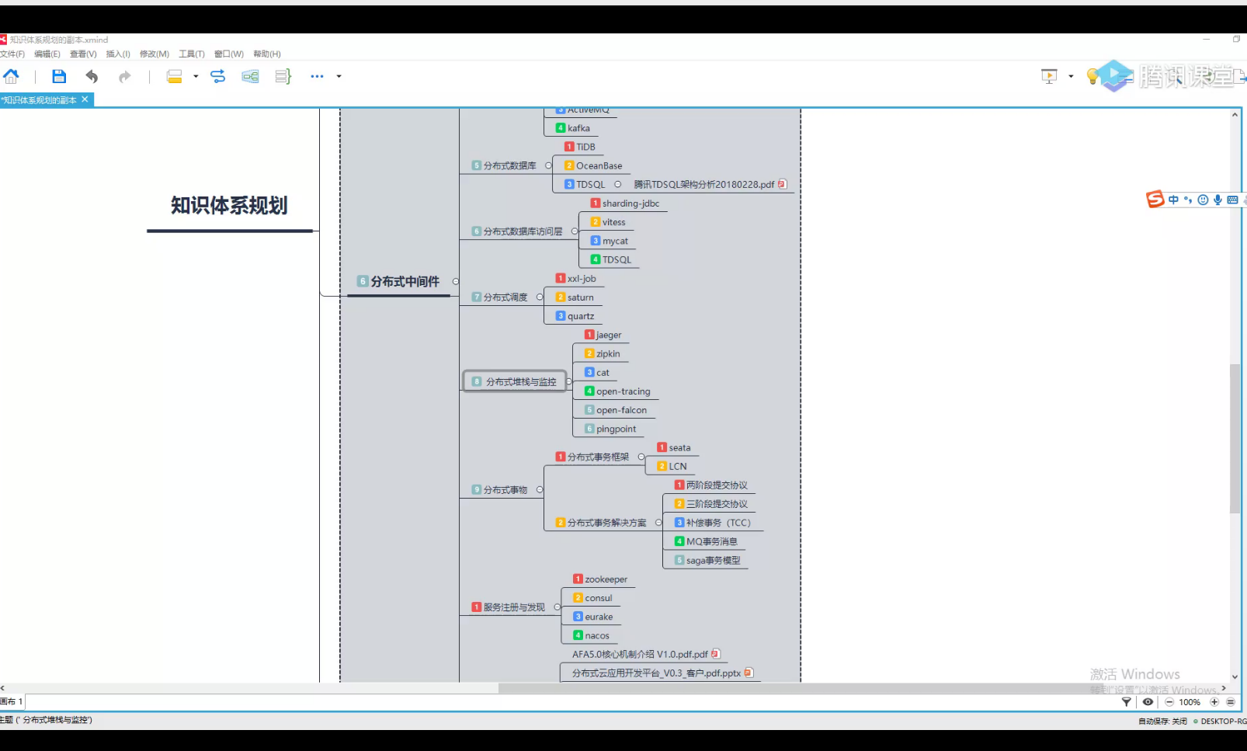Open the dropdown arrow beside the topic insert icon
Image resolution: width=1247 pixels, height=751 pixels.
[x=196, y=76]
